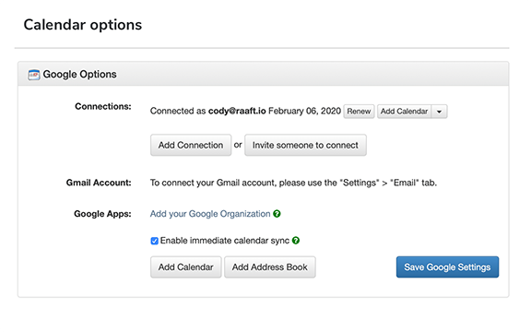Expand the dropdown arrow next to Add Calendar

click(x=439, y=112)
